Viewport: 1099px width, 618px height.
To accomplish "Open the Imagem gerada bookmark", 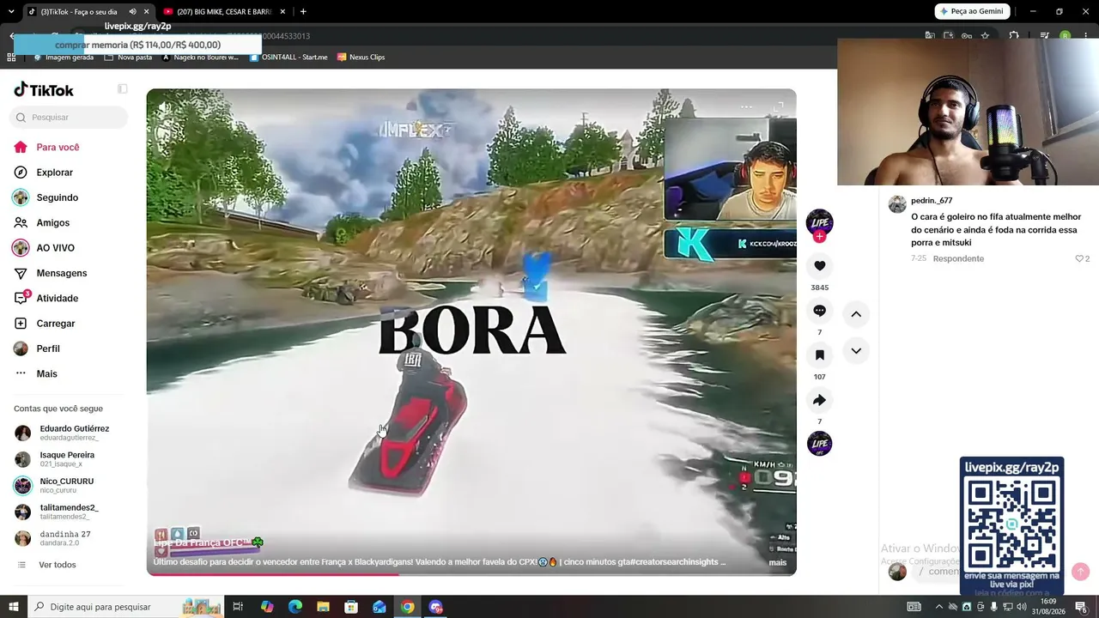I will pos(63,57).
